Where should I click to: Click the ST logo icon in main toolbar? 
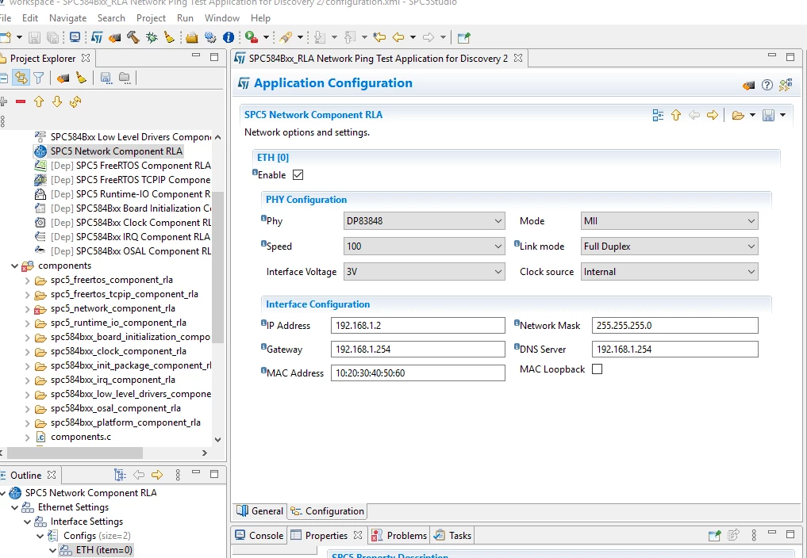coord(97,37)
